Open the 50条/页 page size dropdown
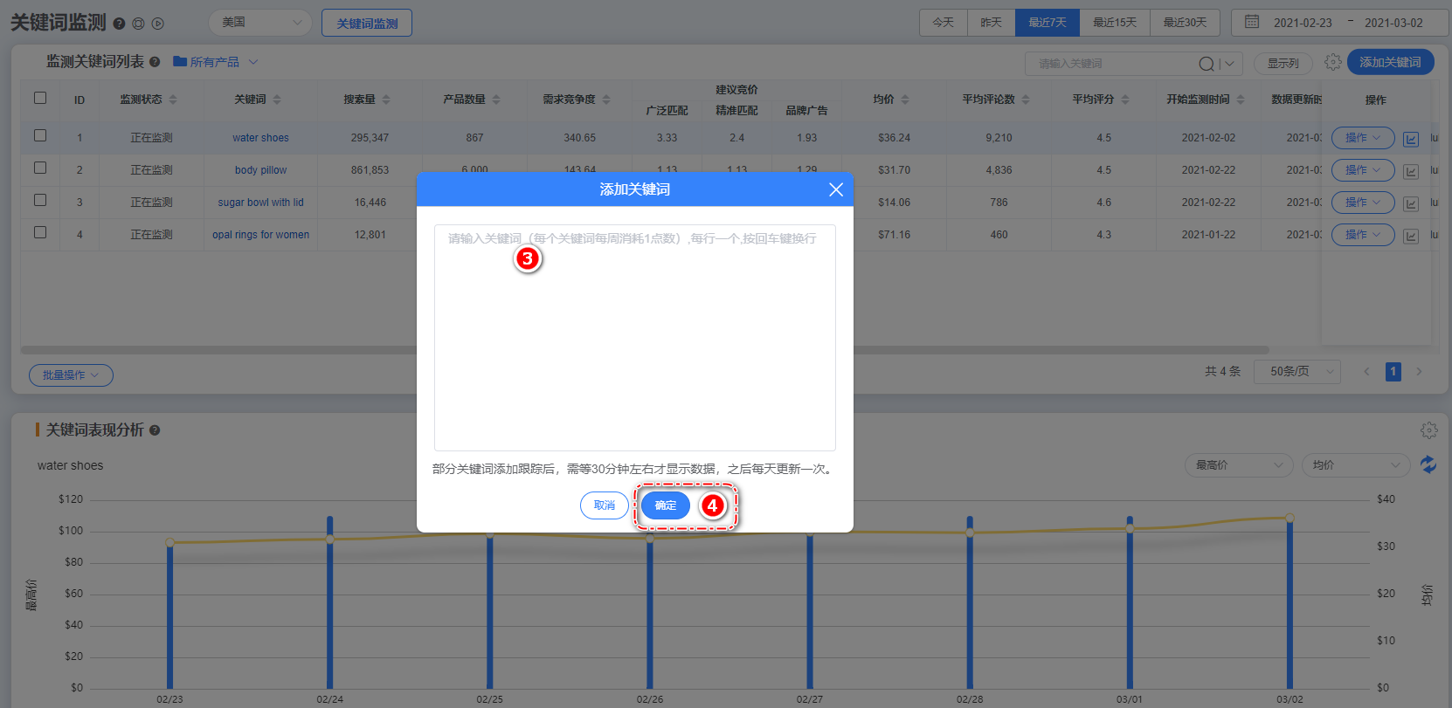Viewport: 1452px width, 708px height. coord(1296,372)
